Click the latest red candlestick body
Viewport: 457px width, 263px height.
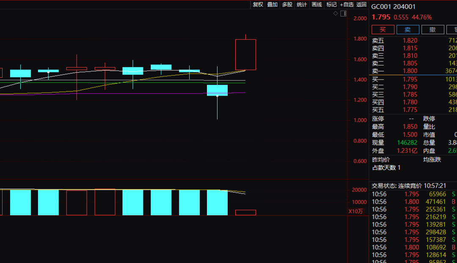pos(246,55)
